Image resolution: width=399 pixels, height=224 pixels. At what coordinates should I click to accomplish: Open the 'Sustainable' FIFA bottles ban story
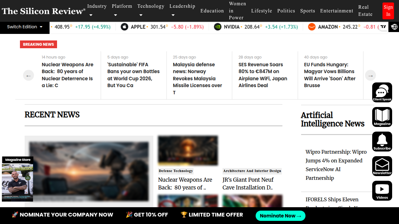133,75
